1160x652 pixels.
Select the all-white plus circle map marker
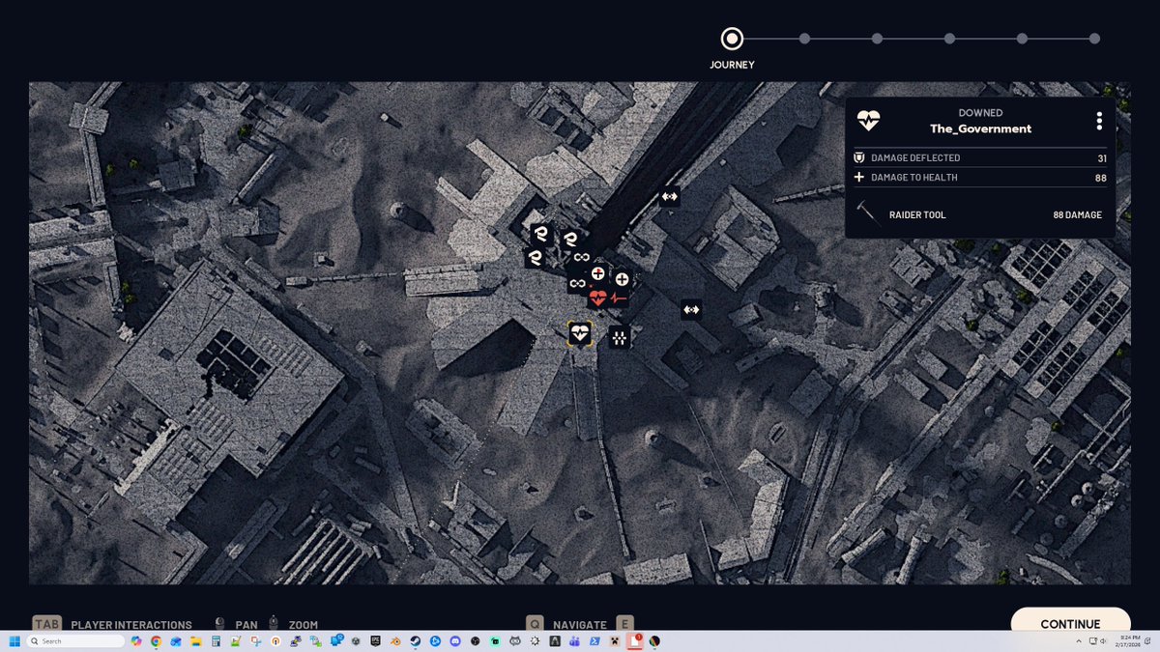[622, 279]
